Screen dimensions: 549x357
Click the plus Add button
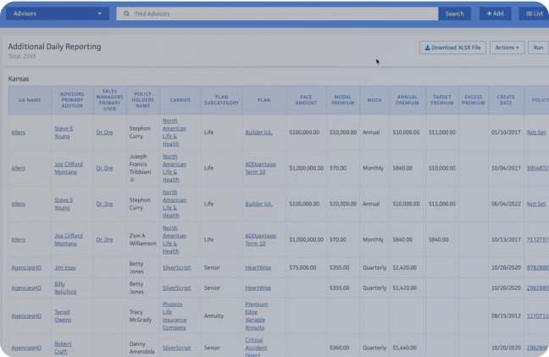pyautogui.click(x=496, y=14)
